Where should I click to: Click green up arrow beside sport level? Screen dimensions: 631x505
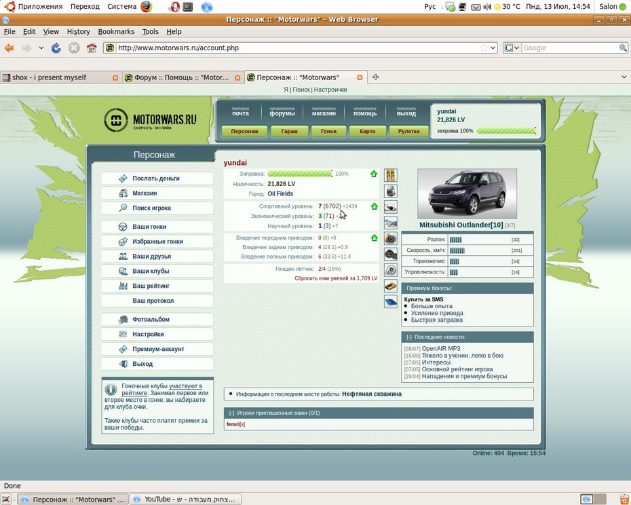pyautogui.click(x=375, y=206)
